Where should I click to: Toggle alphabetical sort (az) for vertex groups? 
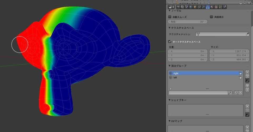pyautogui.click(x=236, y=93)
